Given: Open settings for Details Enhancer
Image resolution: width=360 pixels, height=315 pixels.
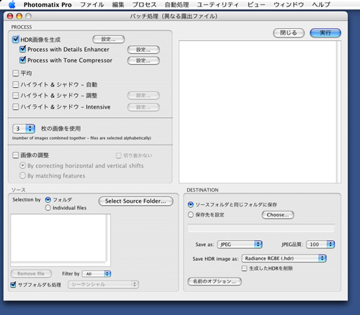Looking at the screenshot, I should click(143, 50).
